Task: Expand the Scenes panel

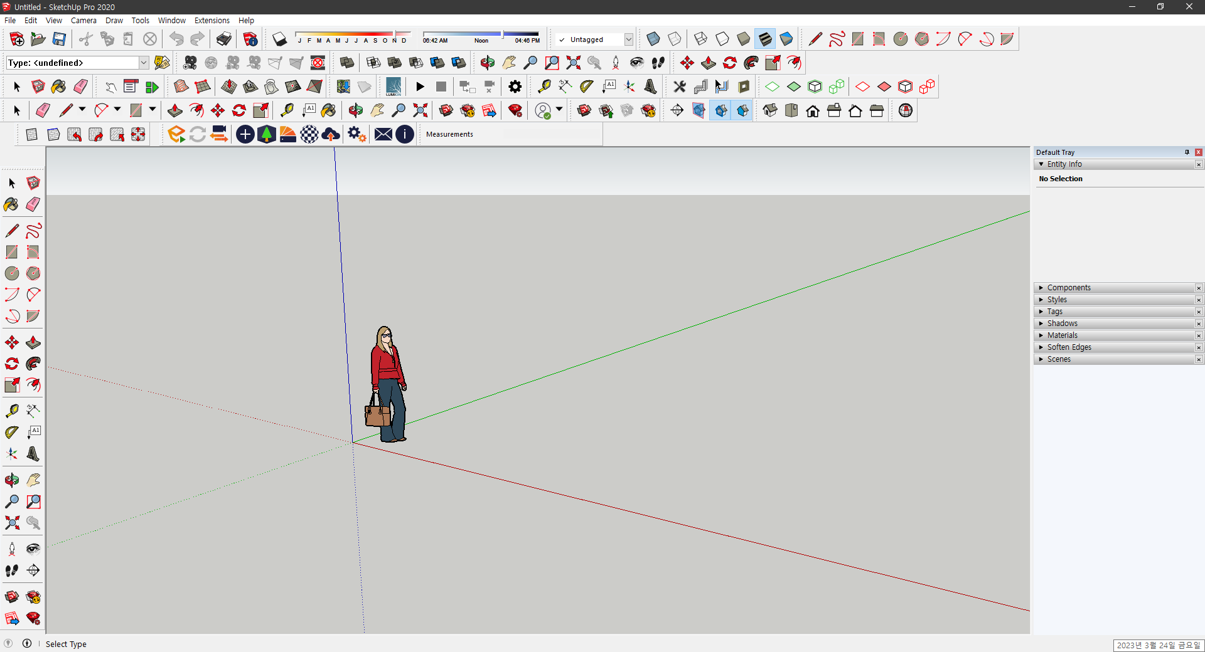Action: coord(1041,359)
